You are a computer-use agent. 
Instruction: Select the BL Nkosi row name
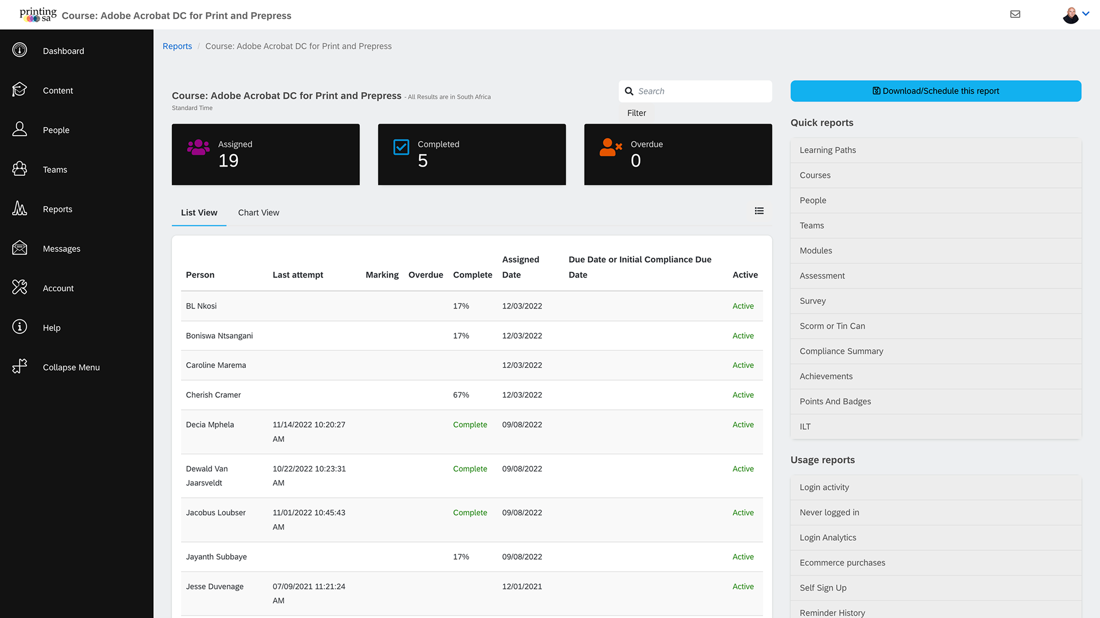[201, 306]
